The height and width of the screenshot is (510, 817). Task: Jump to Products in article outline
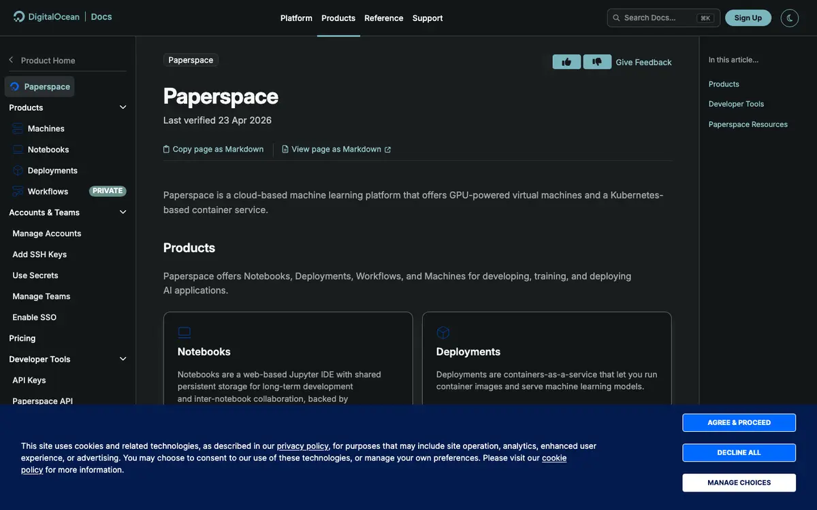pyautogui.click(x=724, y=84)
